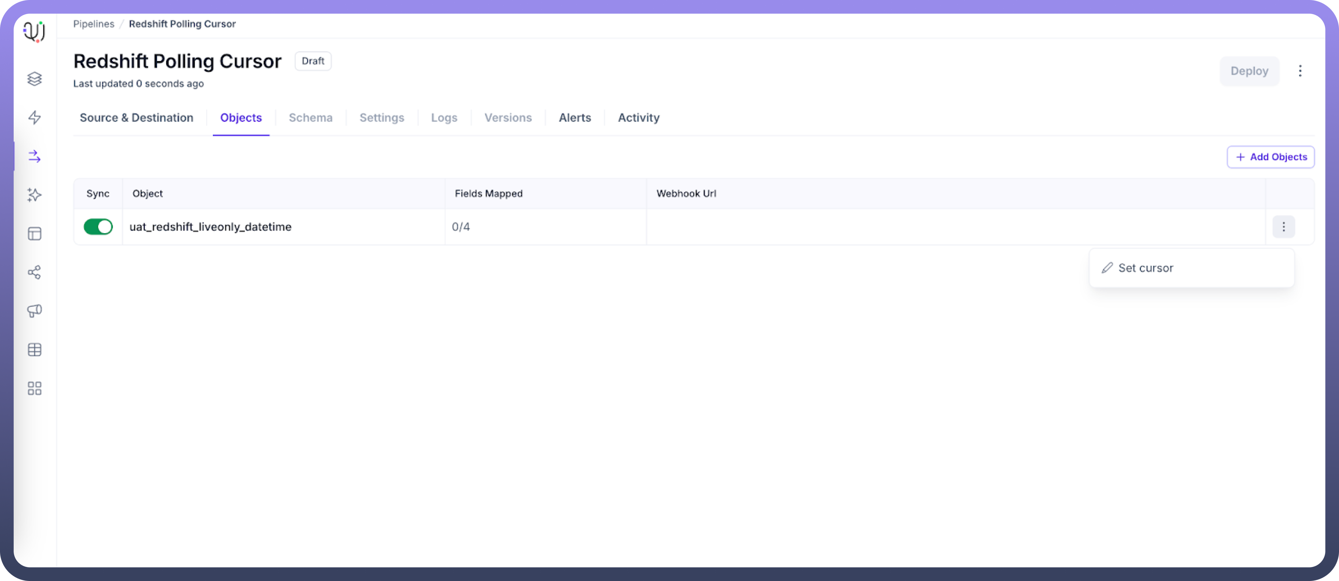This screenshot has width=1339, height=581.
Task: Open the sparkle stars sidebar icon
Action: coord(34,195)
